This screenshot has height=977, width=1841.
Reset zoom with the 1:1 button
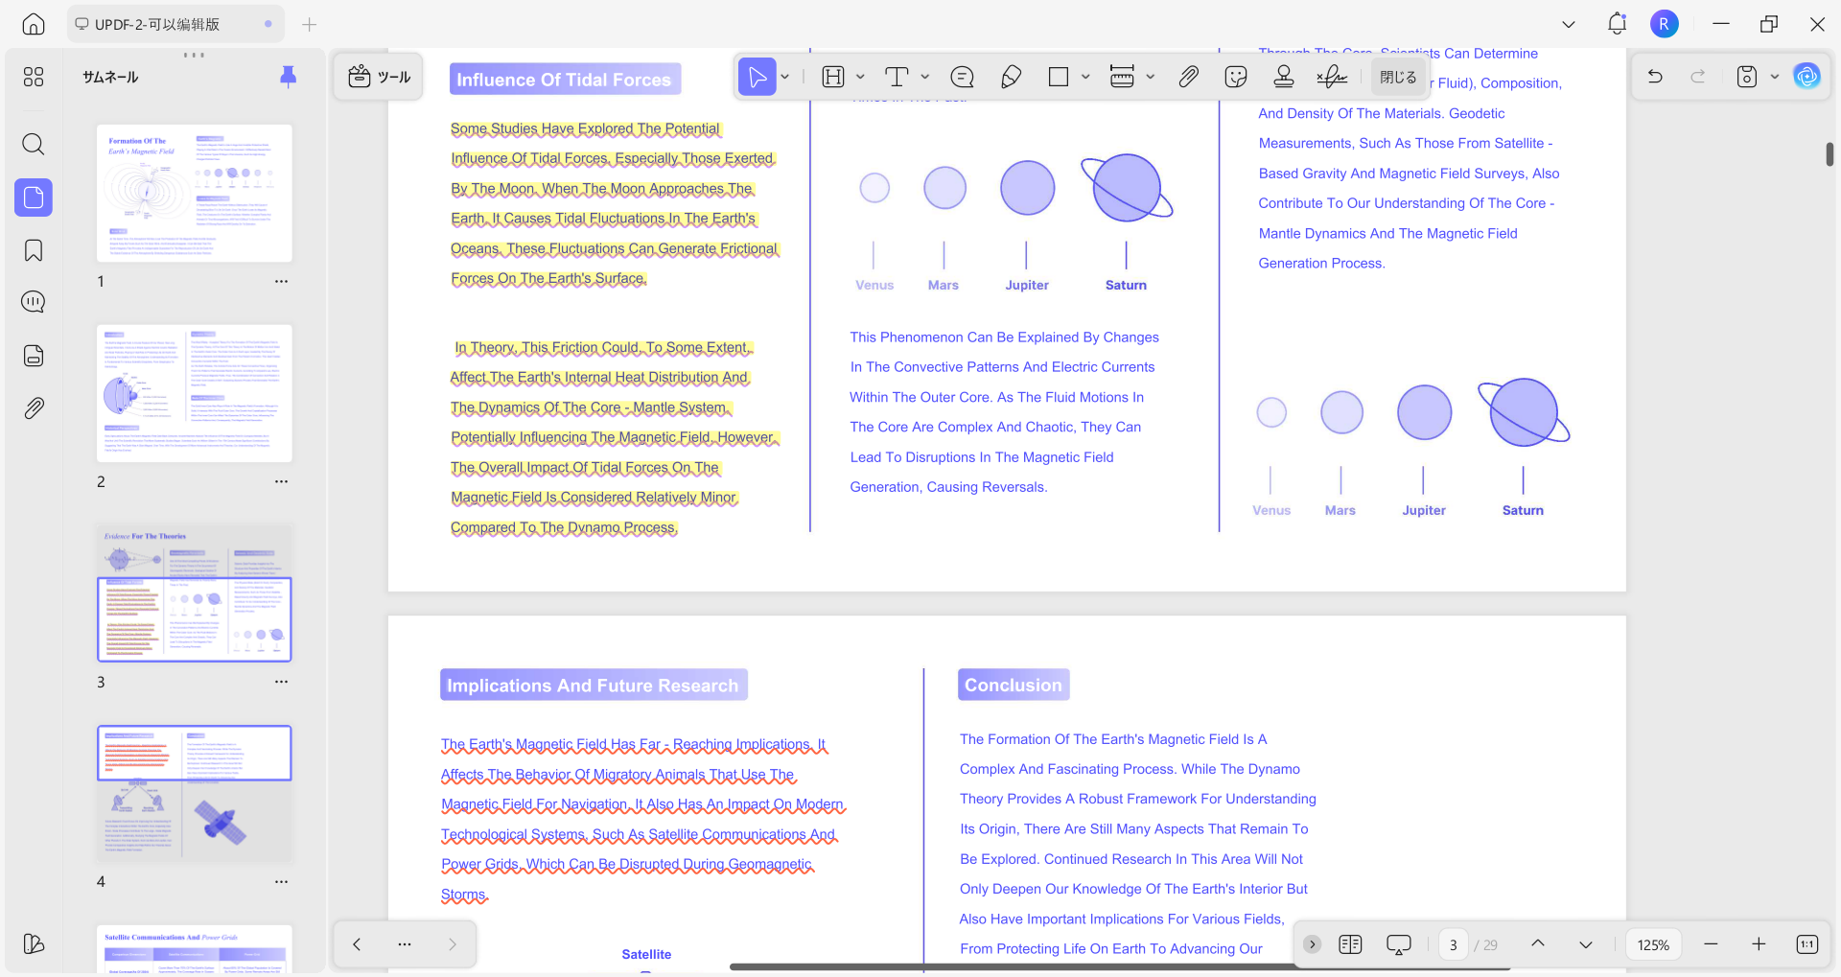1807,944
